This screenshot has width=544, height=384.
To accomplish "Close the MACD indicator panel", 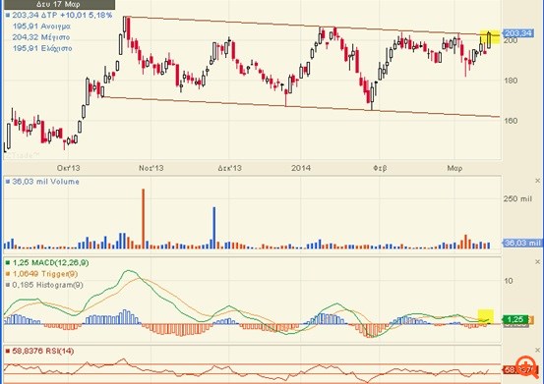I will (x=537, y=262).
